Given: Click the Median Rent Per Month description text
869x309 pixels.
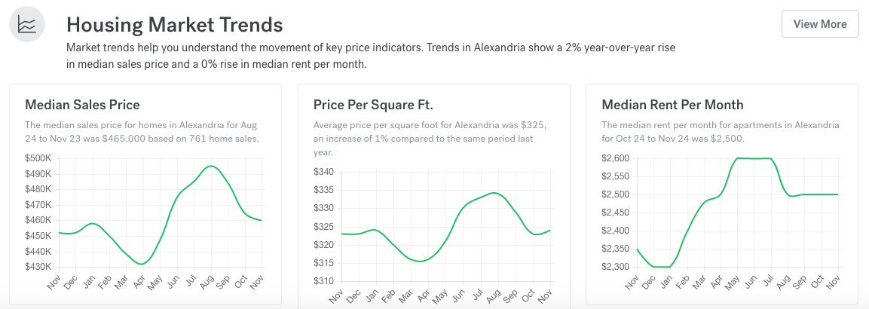Looking at the screenshot, I should (x=720, y=132).
